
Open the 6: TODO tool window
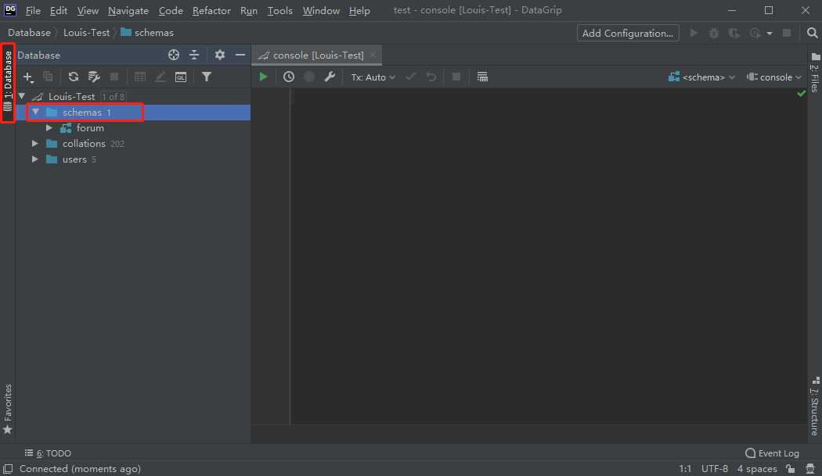point(48,453)
